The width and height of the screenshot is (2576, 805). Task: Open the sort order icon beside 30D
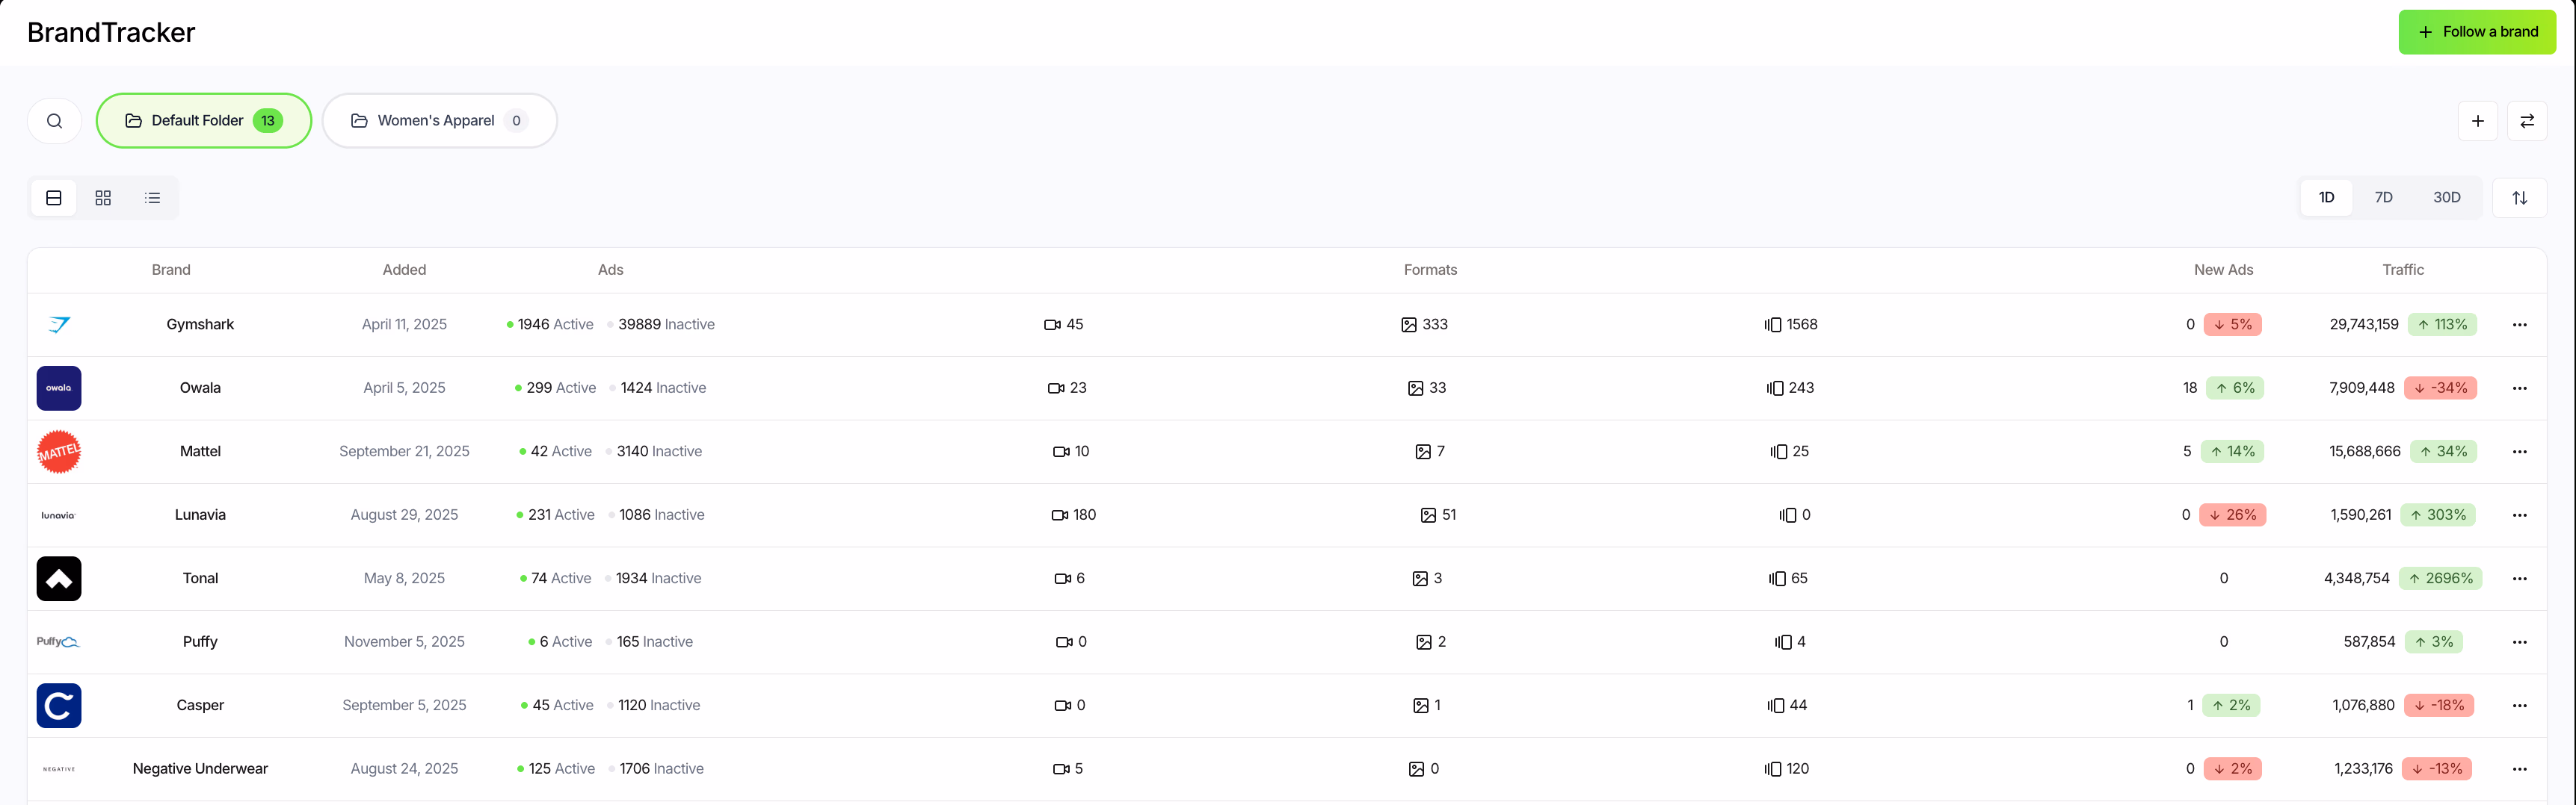(2520, 196)
